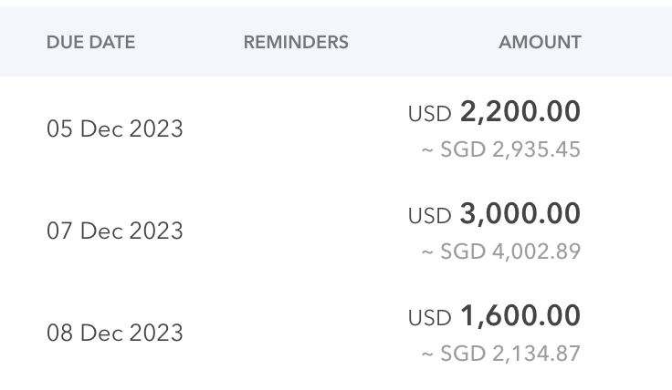Select the 2,200.00 amount figure
The width and height of the screenshot is (672, 390).
520,113
